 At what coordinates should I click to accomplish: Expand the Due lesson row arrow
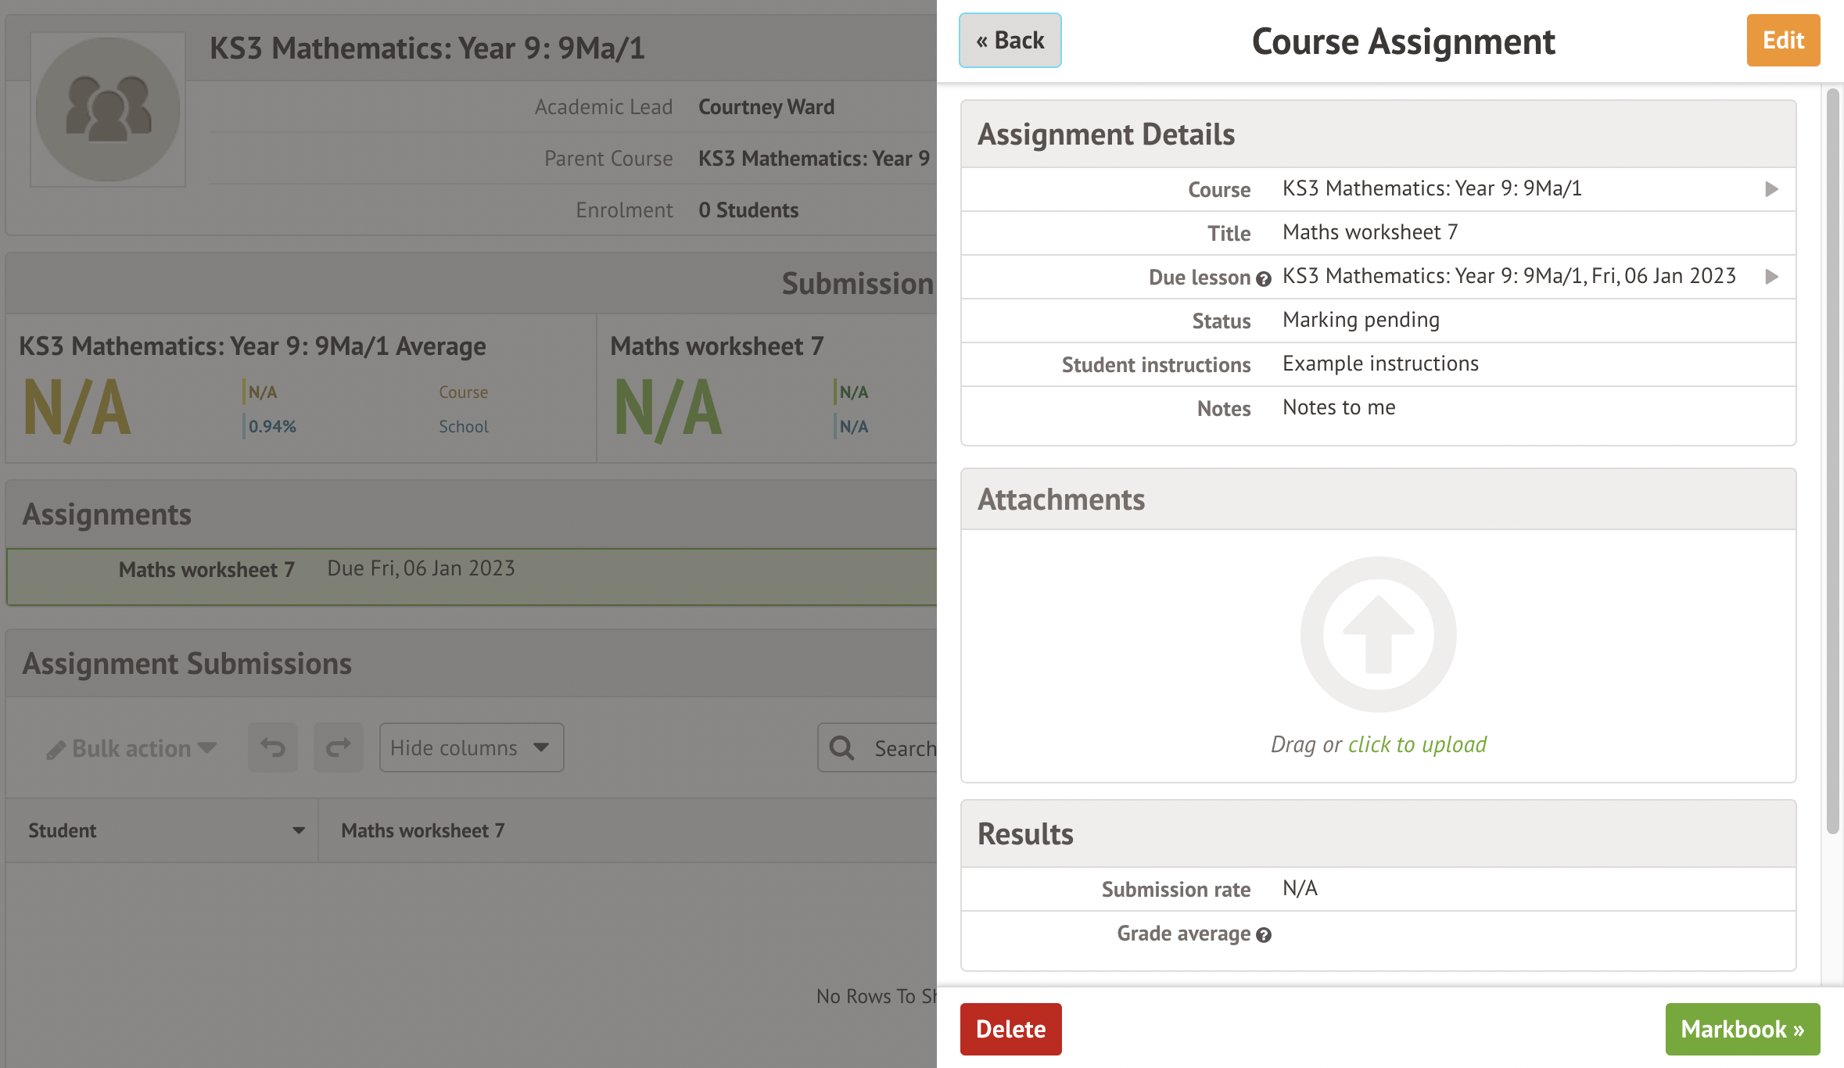[1771, 277]
